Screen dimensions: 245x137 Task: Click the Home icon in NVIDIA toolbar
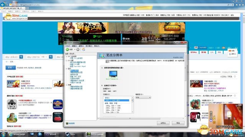pos(83,49)
